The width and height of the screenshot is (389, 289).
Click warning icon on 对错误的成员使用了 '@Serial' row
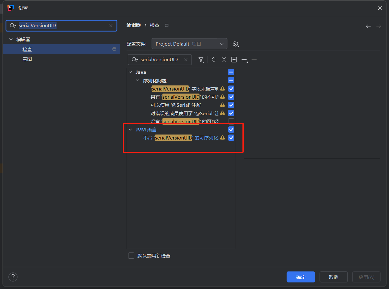coord(222,113)
